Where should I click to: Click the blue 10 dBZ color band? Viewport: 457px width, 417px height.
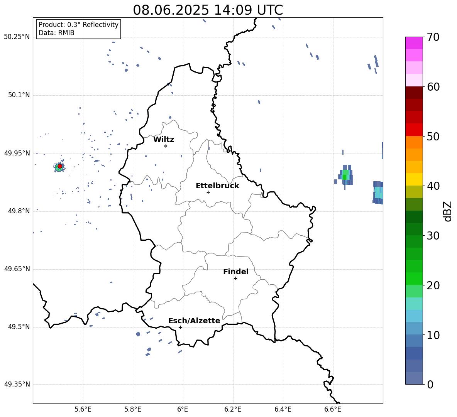click(x=414, y=341)
